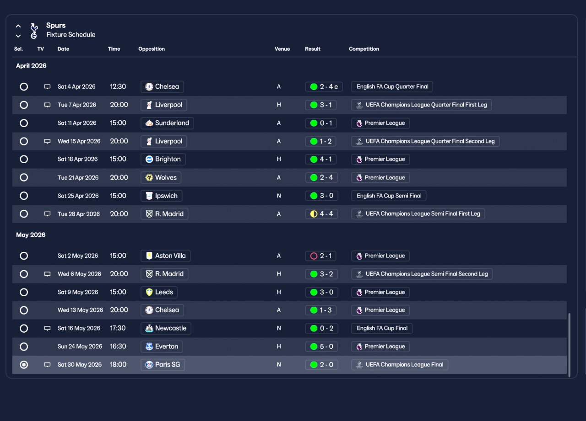Click the up chevron beside Spurs

[18, 26]
